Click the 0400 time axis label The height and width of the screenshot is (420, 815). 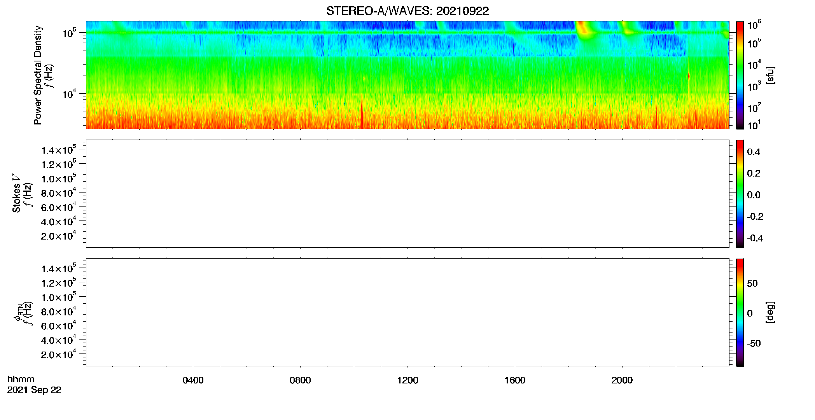[x=193, y=380]
